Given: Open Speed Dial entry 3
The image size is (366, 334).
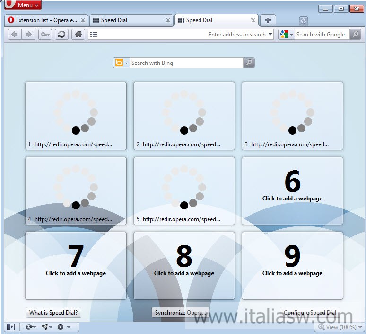Looking at the screenshot, I should (x=293, y=116).
